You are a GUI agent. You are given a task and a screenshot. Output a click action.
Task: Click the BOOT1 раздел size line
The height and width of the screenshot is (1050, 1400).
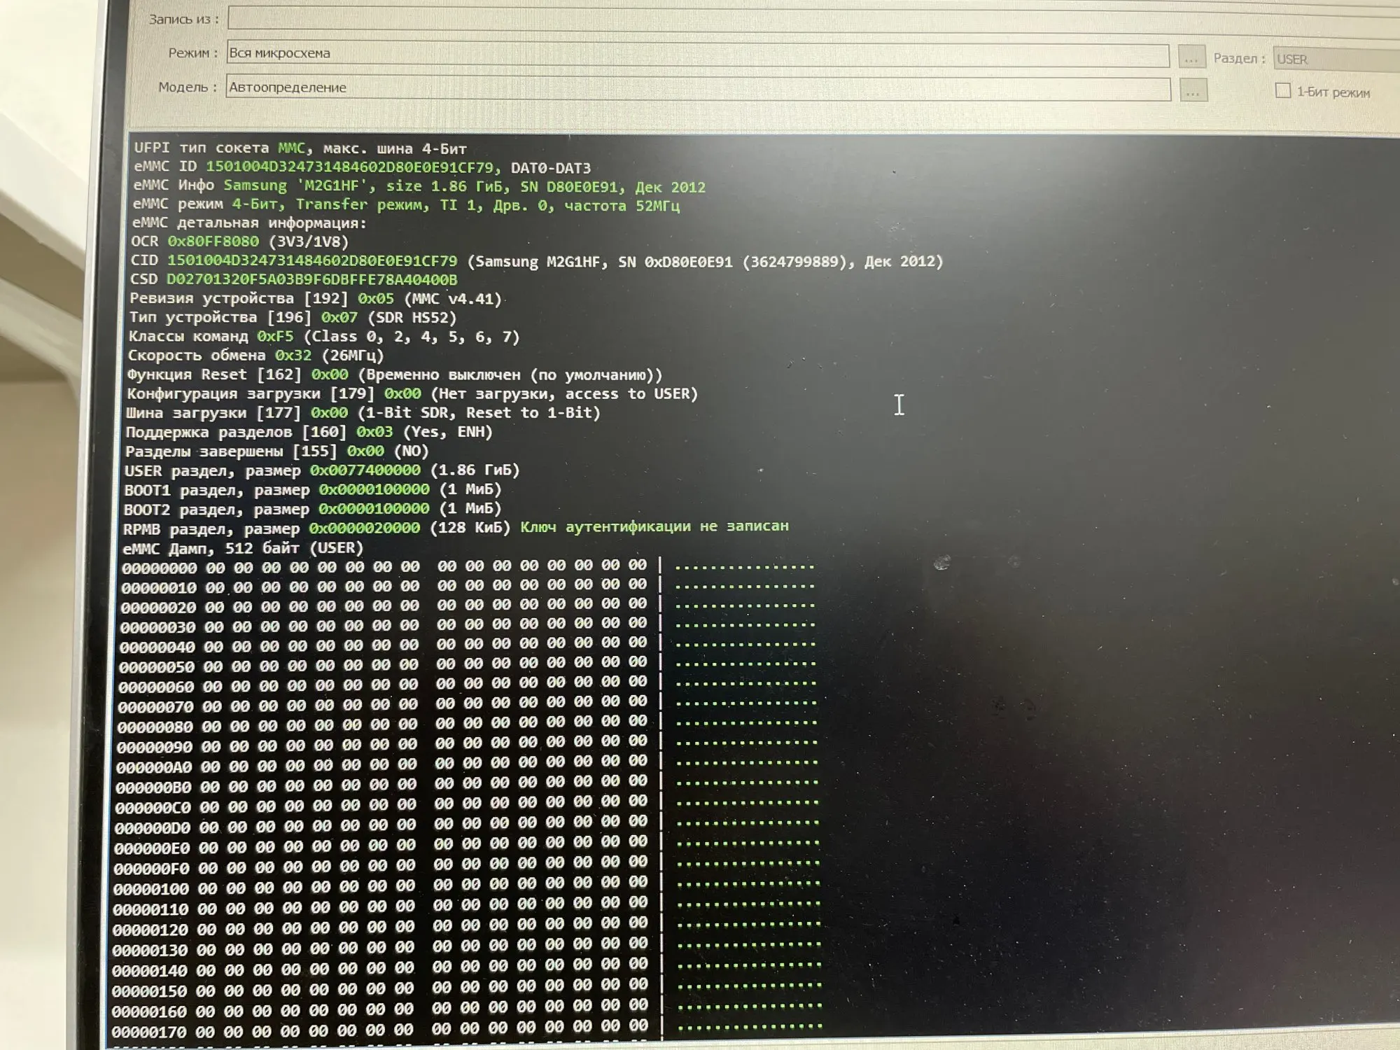pos(312,490)
